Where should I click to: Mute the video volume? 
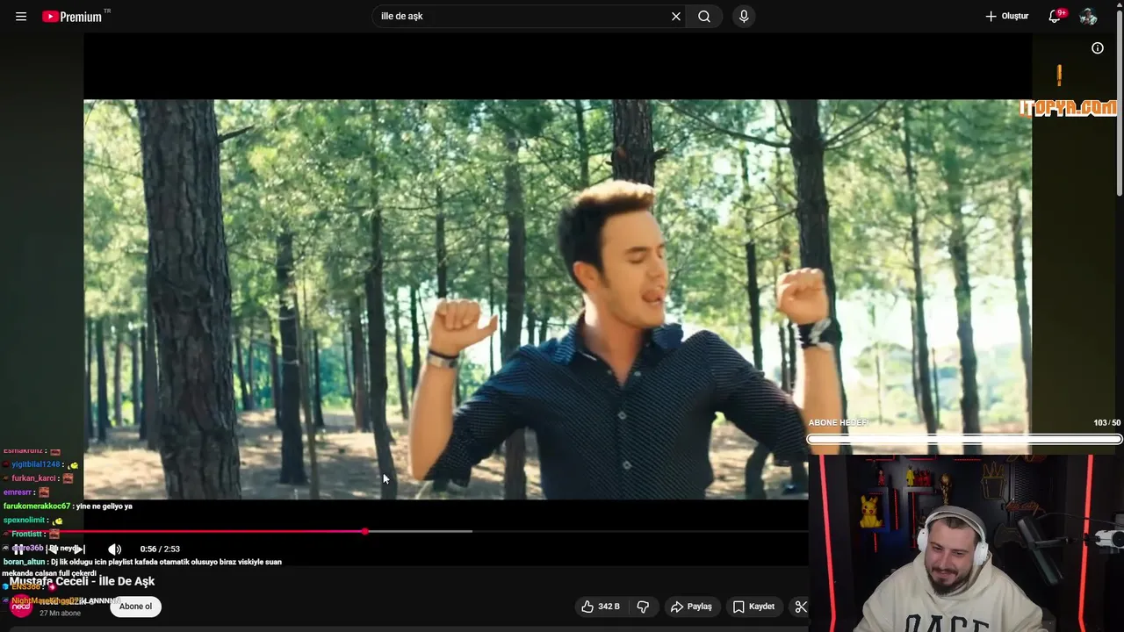coord(114,549)
